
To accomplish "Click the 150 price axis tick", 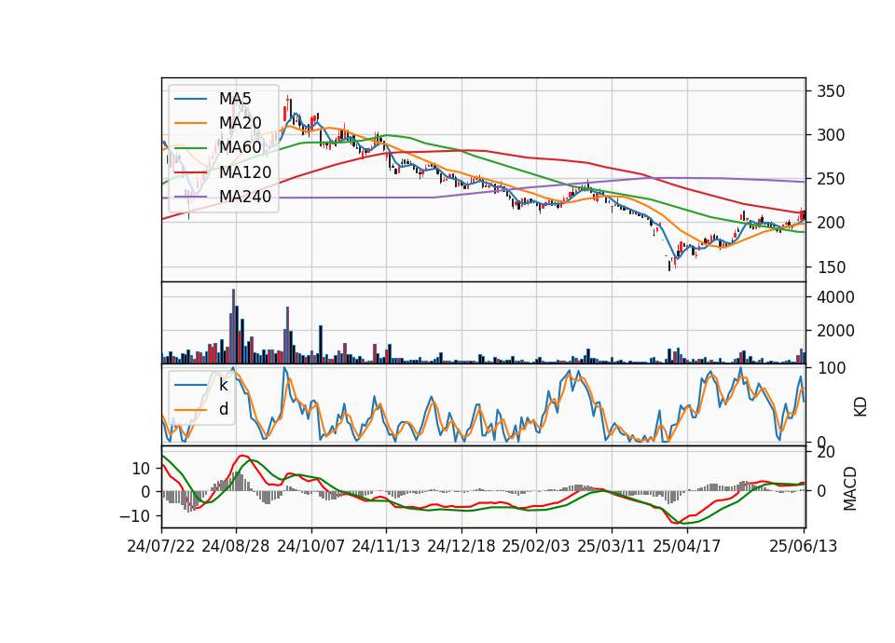I will pyautogui.click(x=831, y=267).
